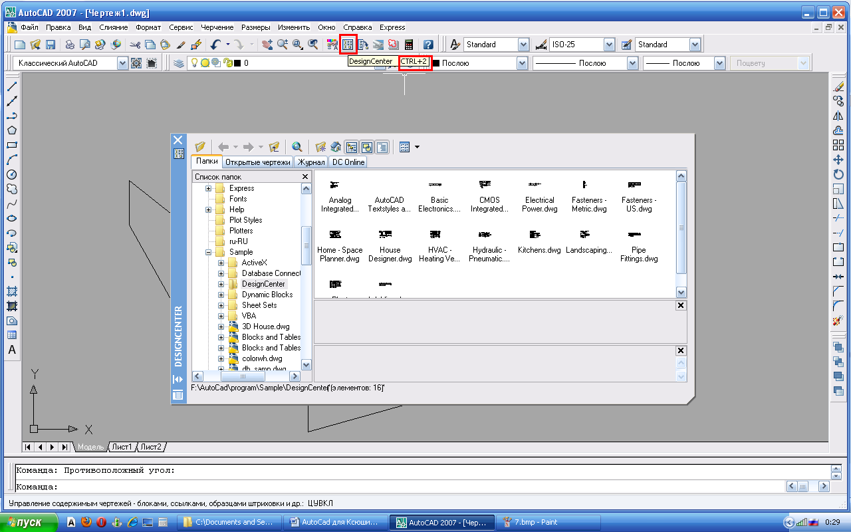Toggle layer 0 freeze (sun) icon
Image resolution: width=851 pixels, height=532 pixels.
point(205,63)
